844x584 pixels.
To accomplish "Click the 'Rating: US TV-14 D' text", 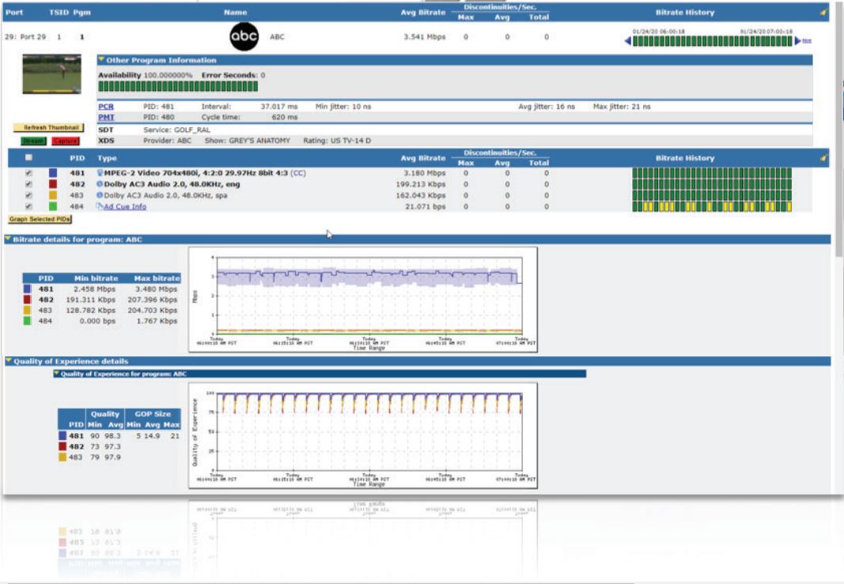I will [337, 141].
